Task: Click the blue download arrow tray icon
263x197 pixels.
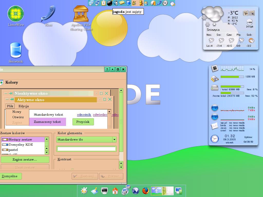Action: click(128, 3)
